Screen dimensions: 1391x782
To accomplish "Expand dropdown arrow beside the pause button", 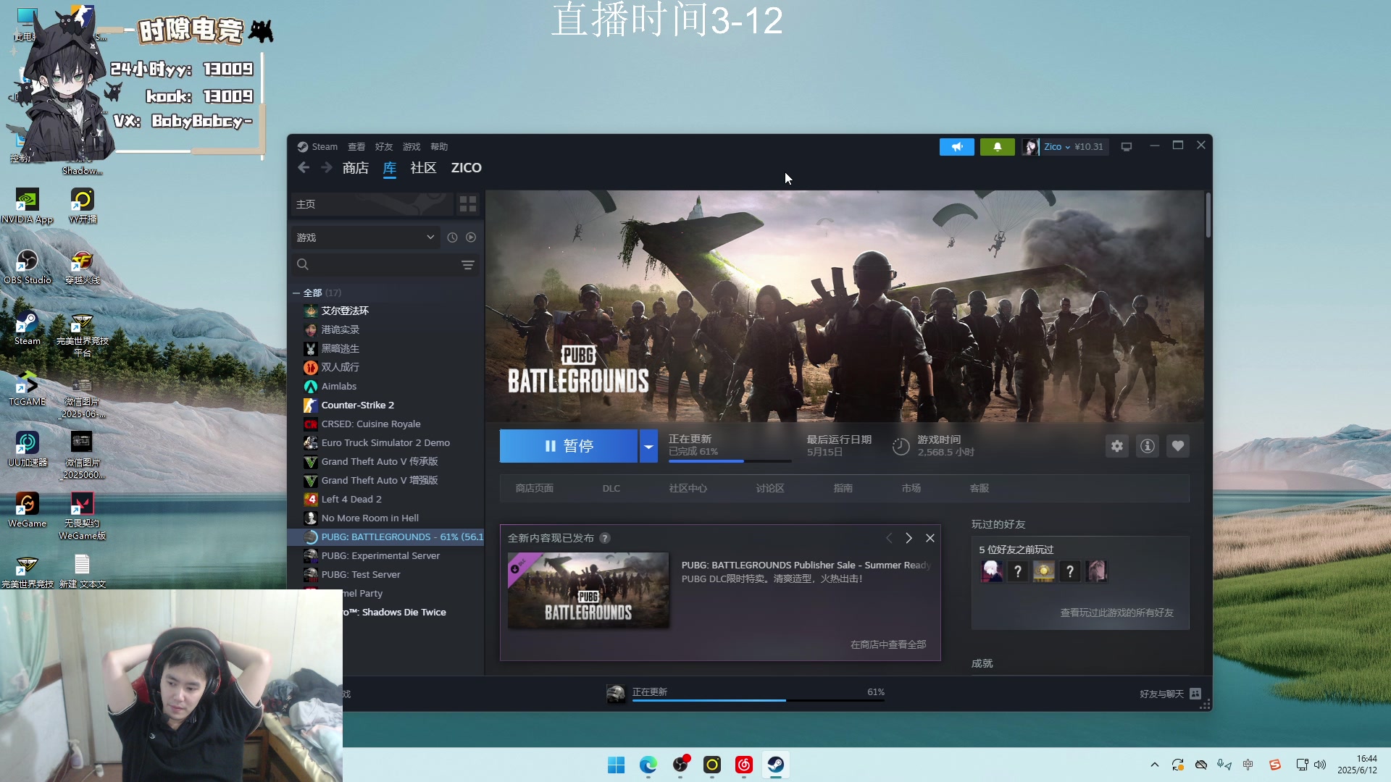I will [x=648, y=446].
